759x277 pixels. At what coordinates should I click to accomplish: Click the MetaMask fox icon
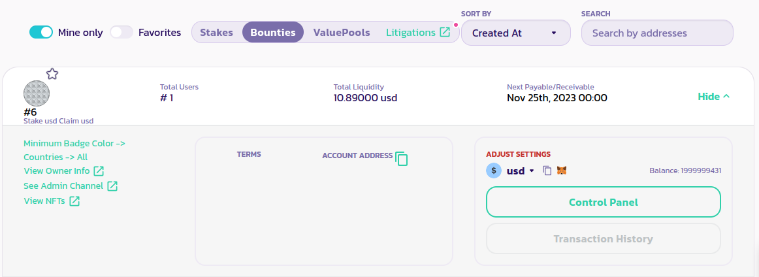562,171
